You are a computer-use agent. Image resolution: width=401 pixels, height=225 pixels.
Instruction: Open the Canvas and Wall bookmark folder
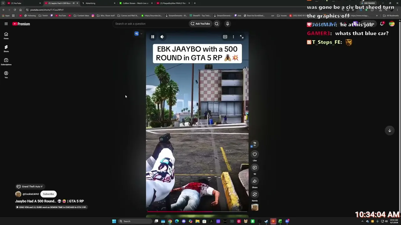[x=128, y=16]
